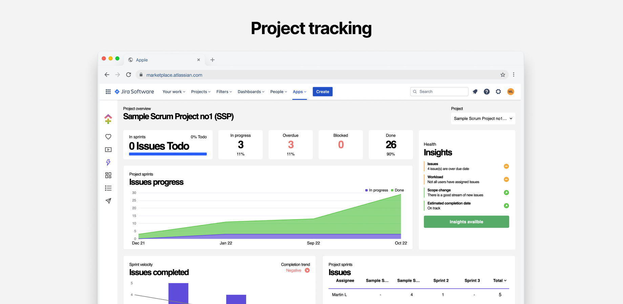Viewport: 623px width, 304px height.
Task: Select the list icon in sidebar
Action: [108, 188]
